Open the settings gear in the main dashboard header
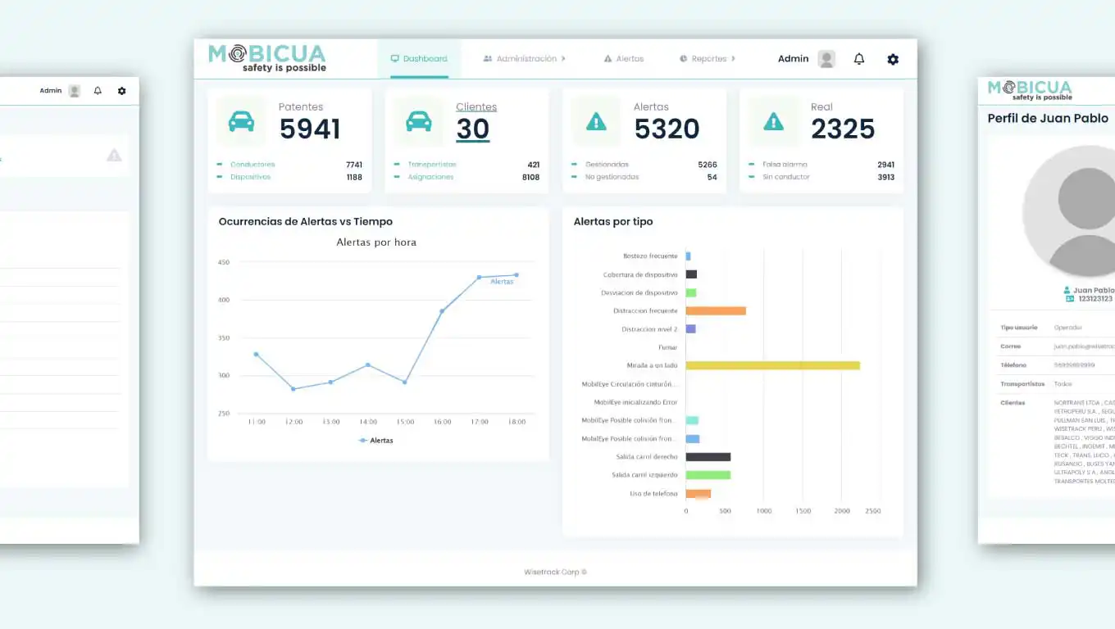The width and height of the screenshot is (1115, 629). tap(893, 59)
